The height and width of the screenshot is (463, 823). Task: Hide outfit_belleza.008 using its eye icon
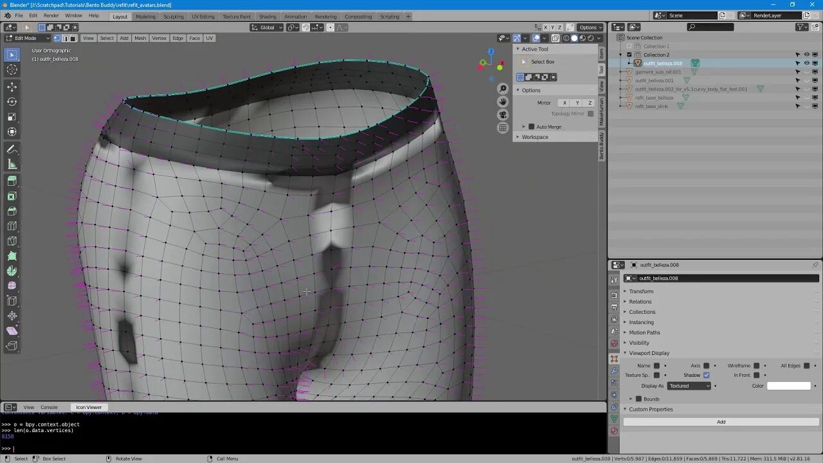coord(807,63)
